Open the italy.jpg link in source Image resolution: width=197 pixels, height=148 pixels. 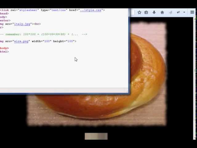coord(22,24)
